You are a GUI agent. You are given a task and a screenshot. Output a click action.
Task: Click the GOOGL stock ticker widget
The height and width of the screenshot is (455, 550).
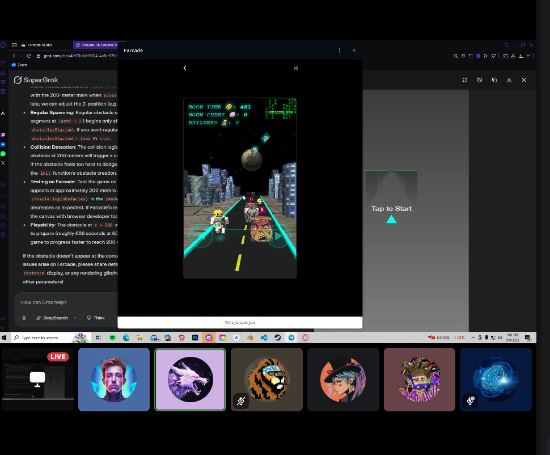coord(446,338)
